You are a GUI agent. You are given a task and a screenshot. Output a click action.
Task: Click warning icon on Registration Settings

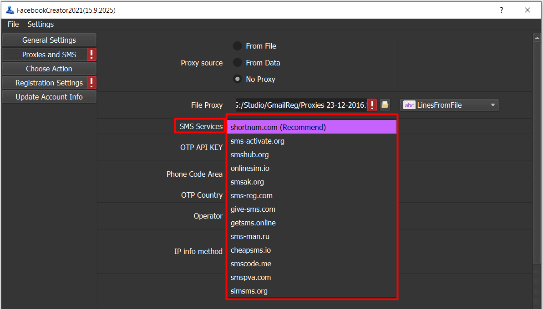click(91, 83)
